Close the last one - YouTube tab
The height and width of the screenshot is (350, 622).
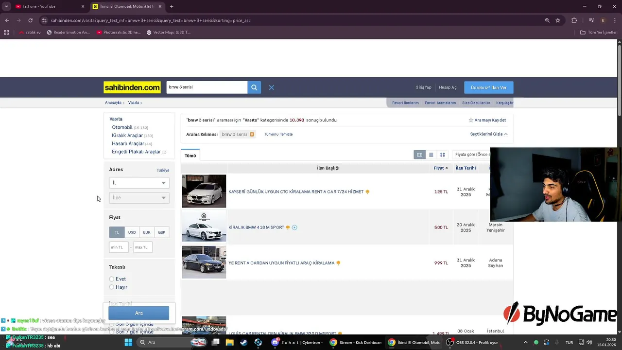(x=83, y=6)
